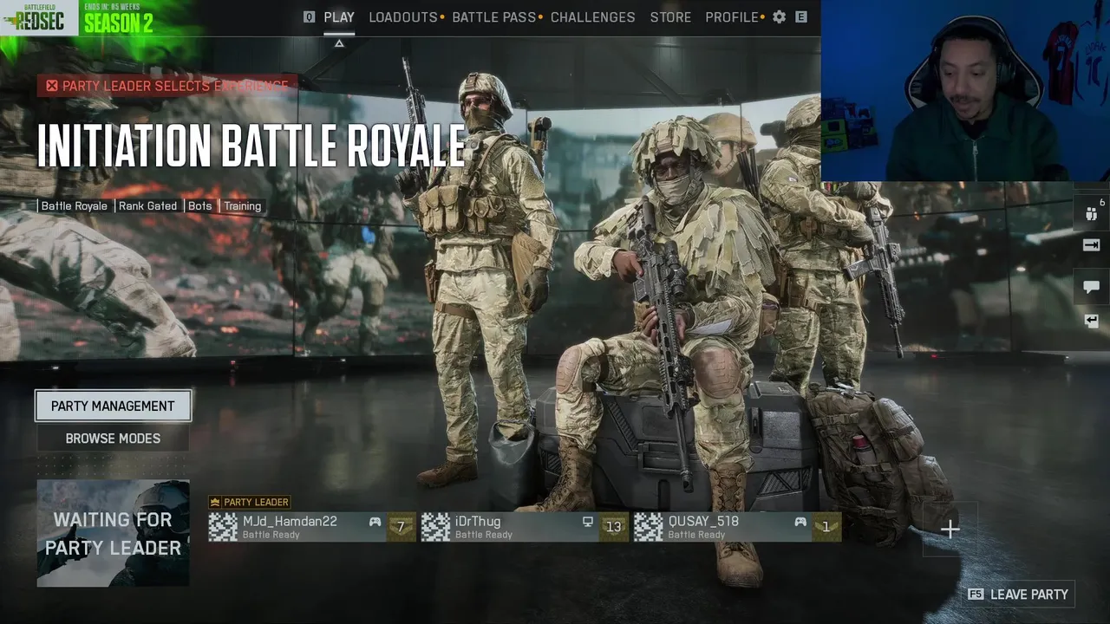Open the social friends icon showing 6
The height and width of the screenshot is (624, 1110).
1092,213
